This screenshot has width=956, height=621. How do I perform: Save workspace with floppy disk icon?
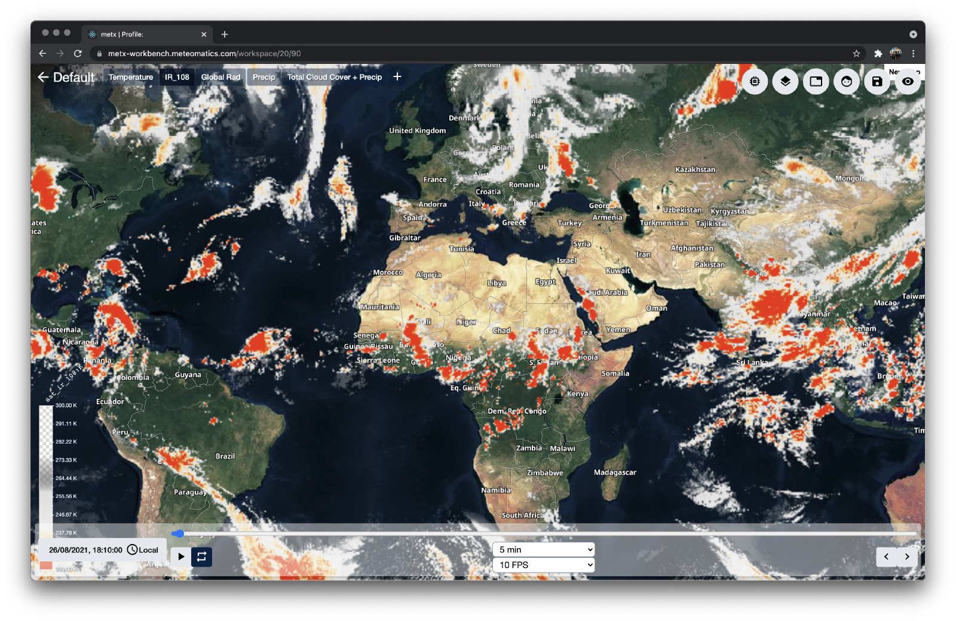[877, 81]
